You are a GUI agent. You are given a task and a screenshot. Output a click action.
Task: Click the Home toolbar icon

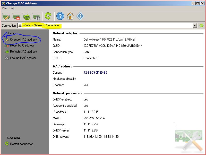(70, 16)
